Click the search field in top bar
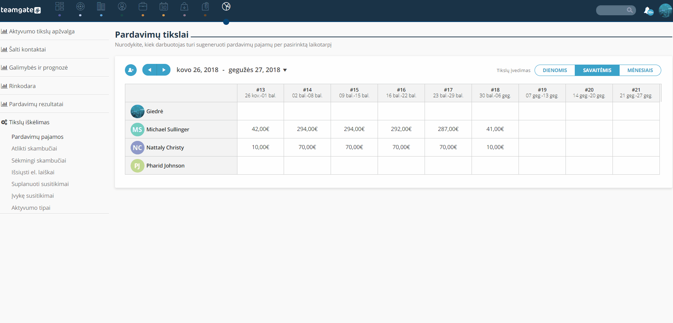This screenshot has height=323, width=673. click(x=616, y=10)
